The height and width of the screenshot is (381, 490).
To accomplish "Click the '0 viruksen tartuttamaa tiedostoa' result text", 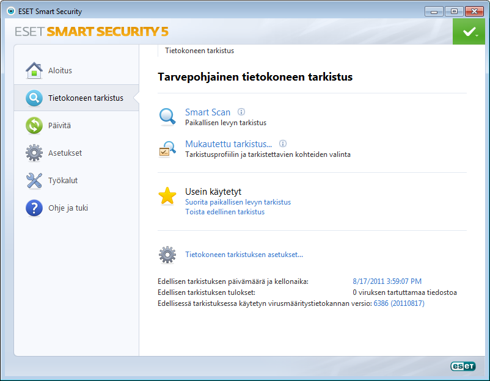I will (x=404, y=292).
